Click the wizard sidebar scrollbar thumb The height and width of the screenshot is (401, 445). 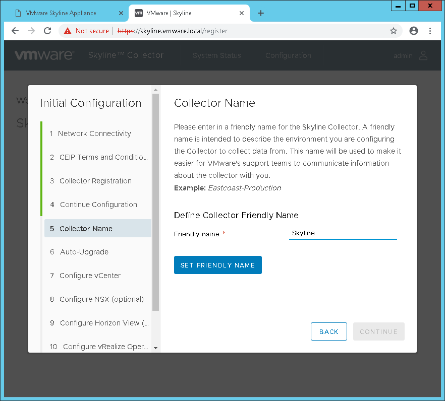coord(155,203)
